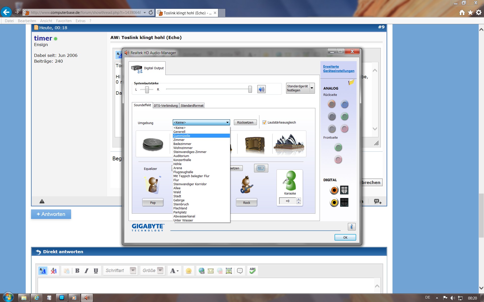Select the Sydney opera house environment image

pos(289,144)
